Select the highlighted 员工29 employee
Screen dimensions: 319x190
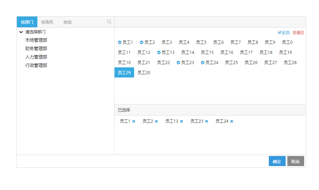click(124, 73)
